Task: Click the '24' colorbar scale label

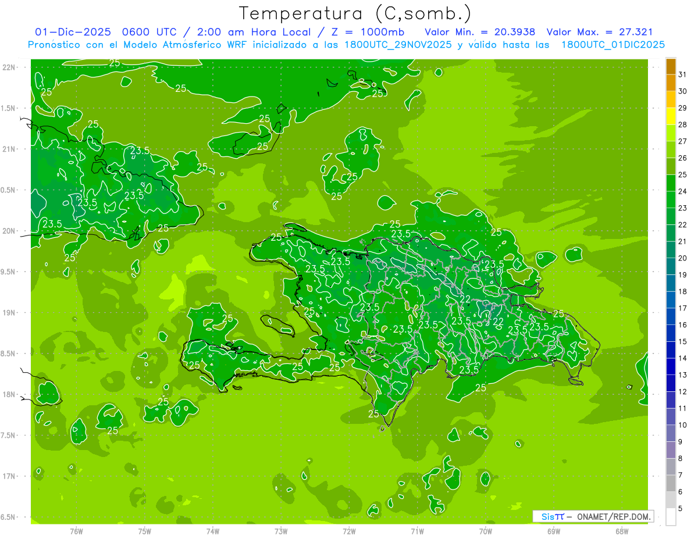Action: pos(682,191)
